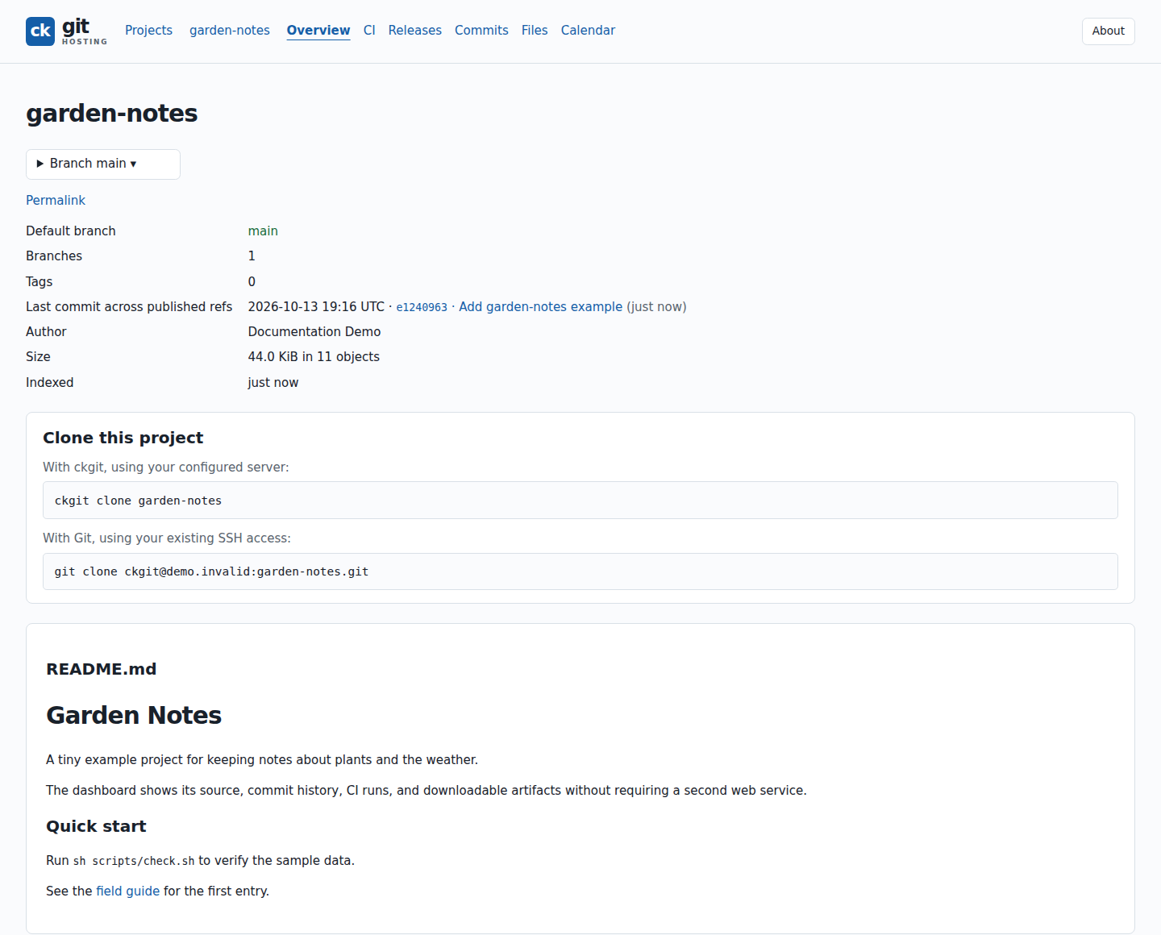Open the field guide link
Image resolution: width=1161 pixels, height=935 pixels.
pos(128,891)
